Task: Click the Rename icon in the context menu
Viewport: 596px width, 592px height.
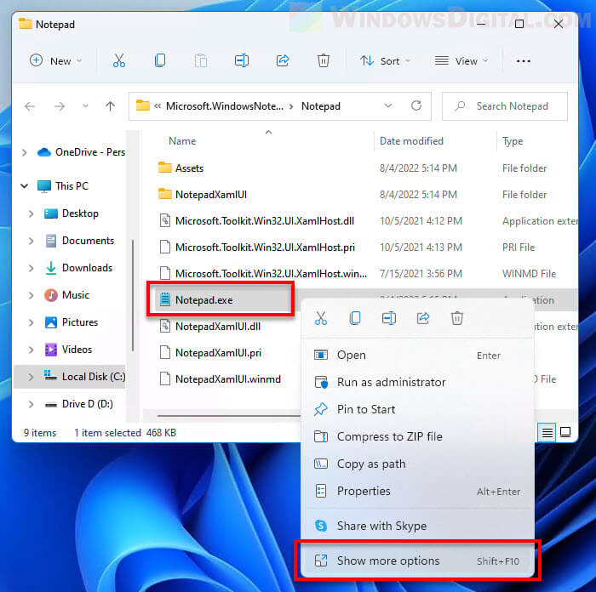Action: tap(389, 318)
